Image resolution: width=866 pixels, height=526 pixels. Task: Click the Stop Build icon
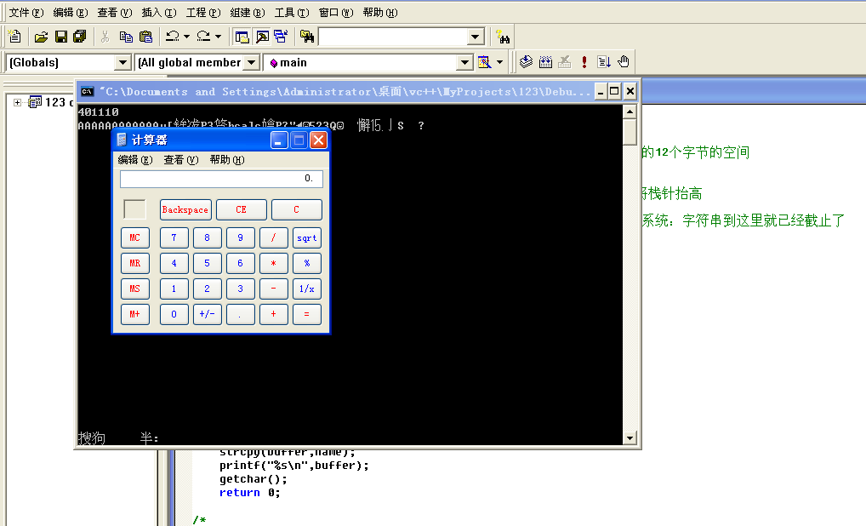pyautogui.click(x=565, y=62)
